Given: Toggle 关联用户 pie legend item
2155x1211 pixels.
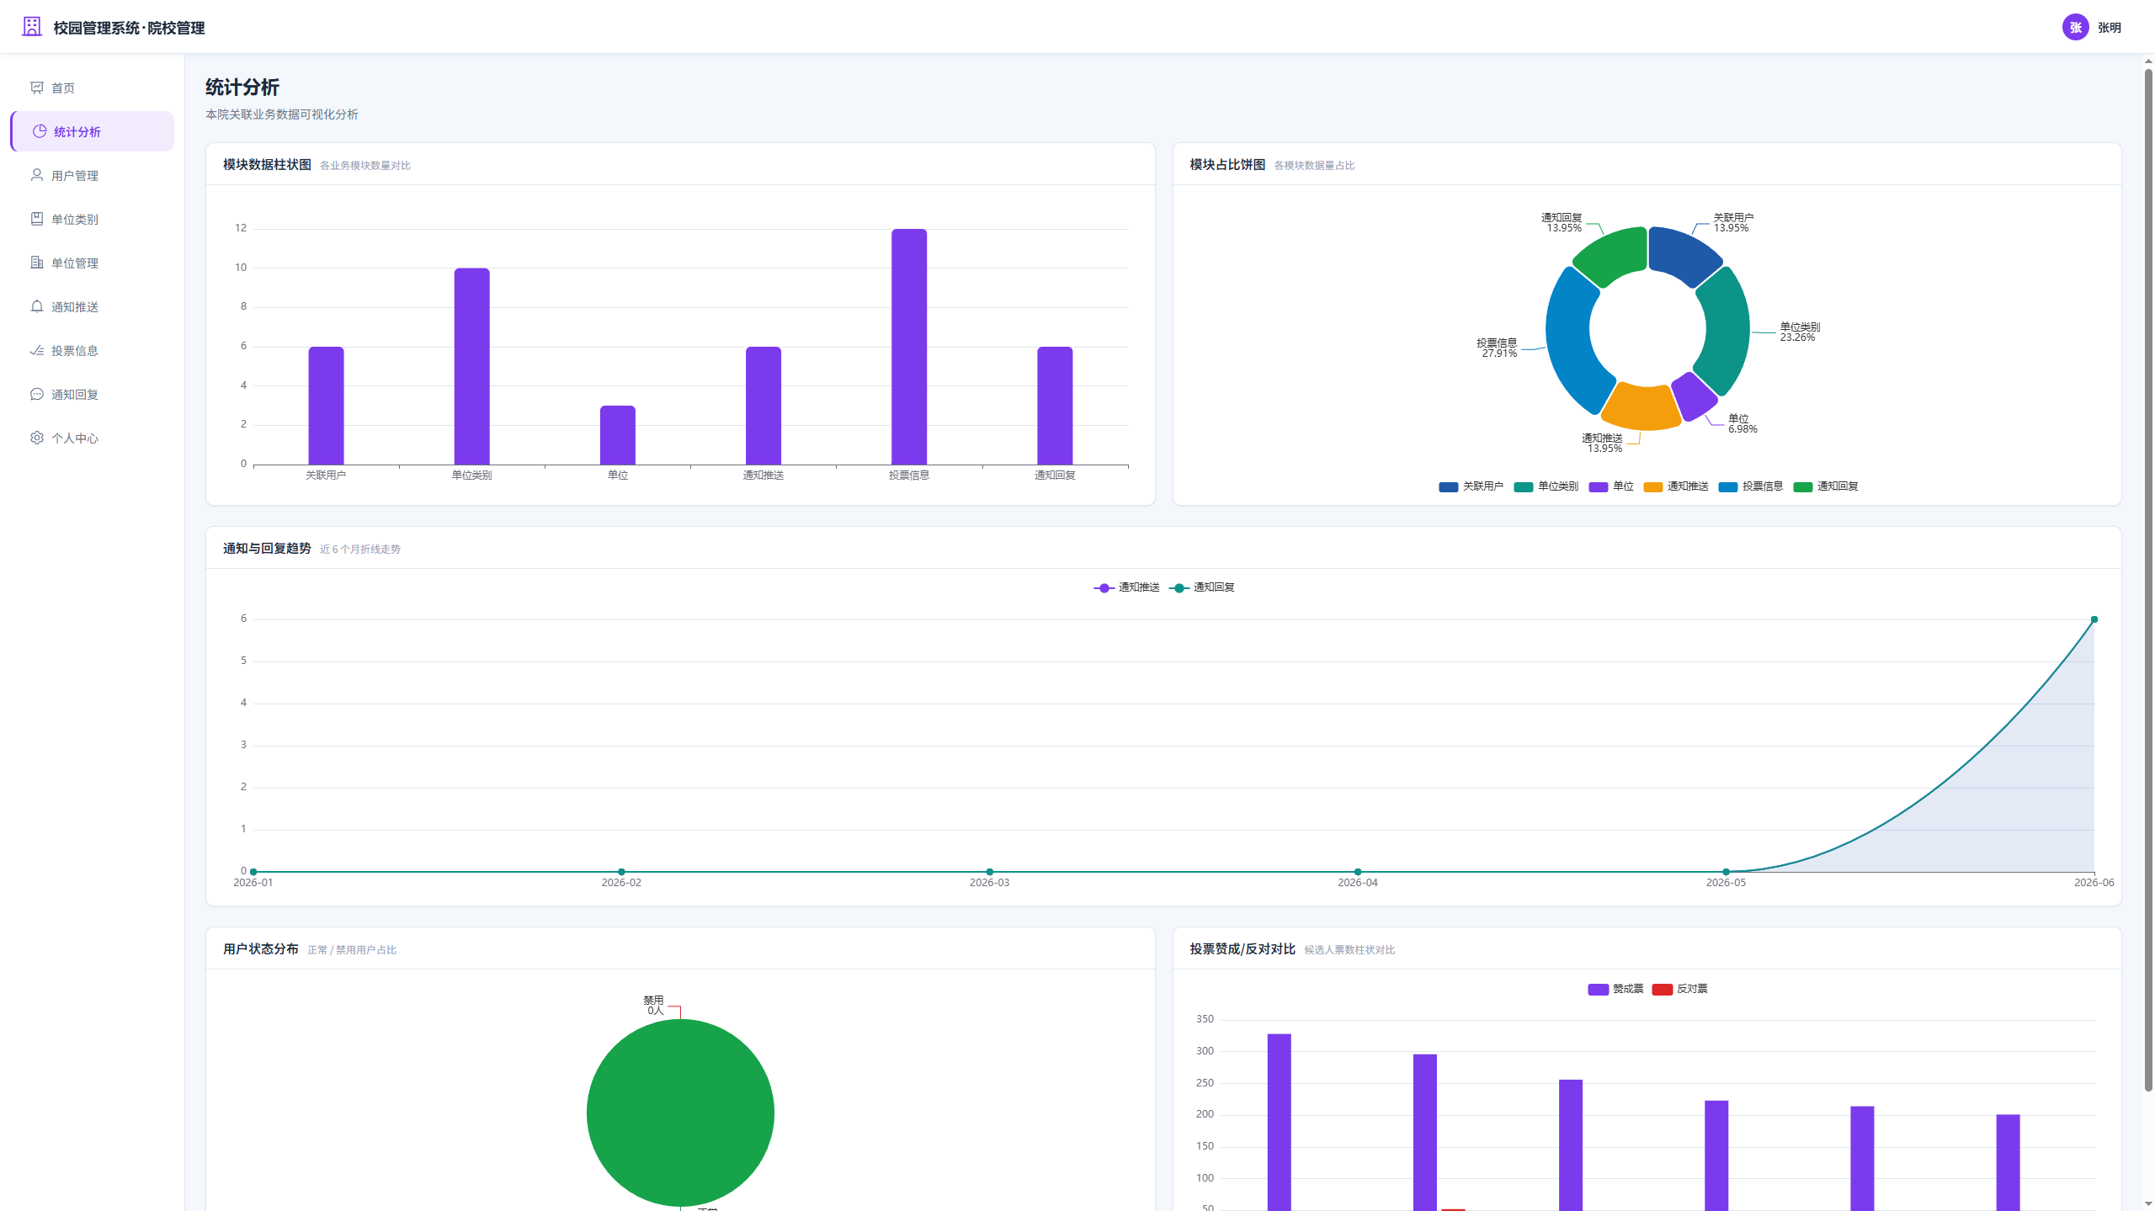Looking at the screenshot, I should coord(1471,486).
